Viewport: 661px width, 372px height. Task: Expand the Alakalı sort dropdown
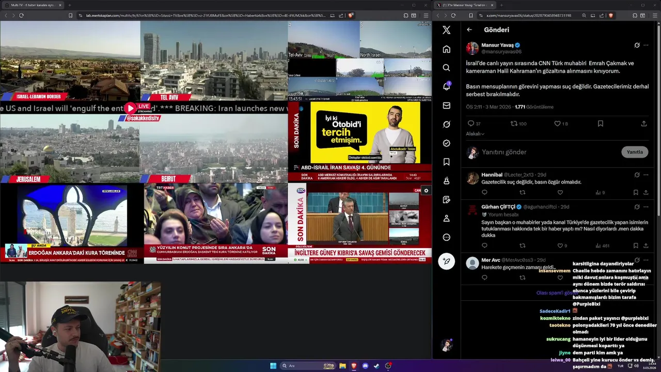pos(475,134)
